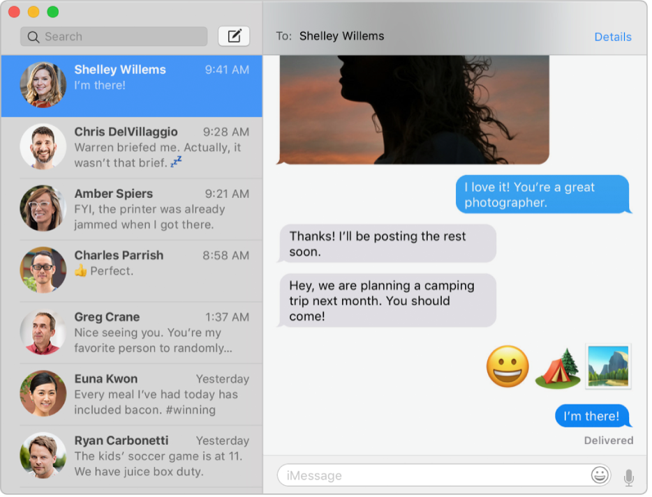Click the search magnifier icon

34,37
